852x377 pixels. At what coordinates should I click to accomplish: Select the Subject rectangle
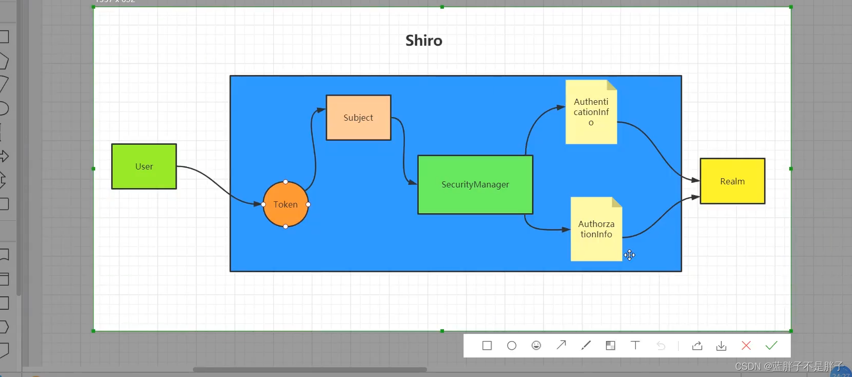359,118
